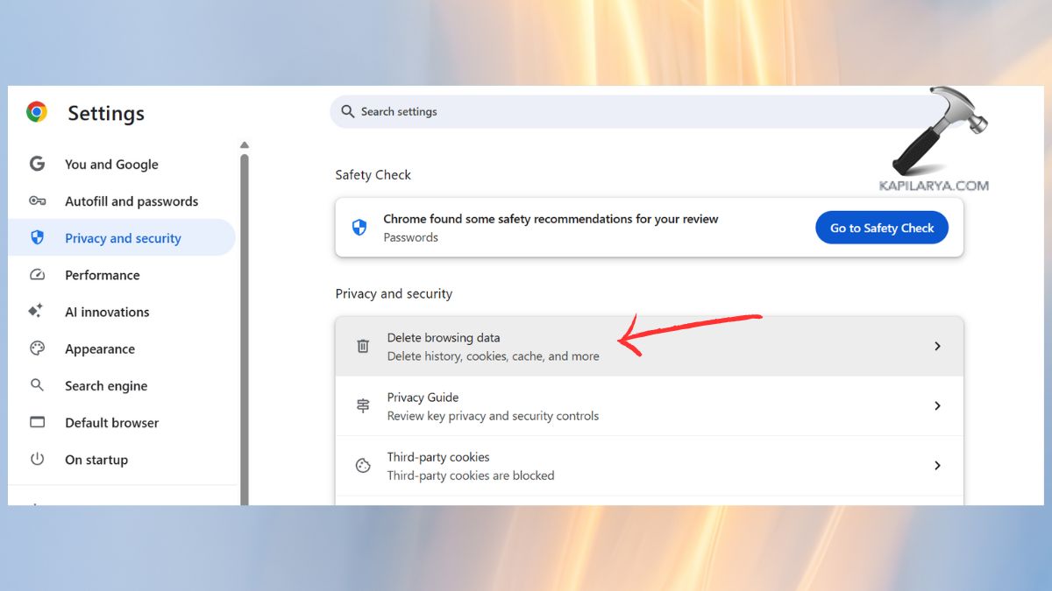Open Third-party cookies settings via chevron
Screen dimensions: 1052x591
tap(937, 465)
